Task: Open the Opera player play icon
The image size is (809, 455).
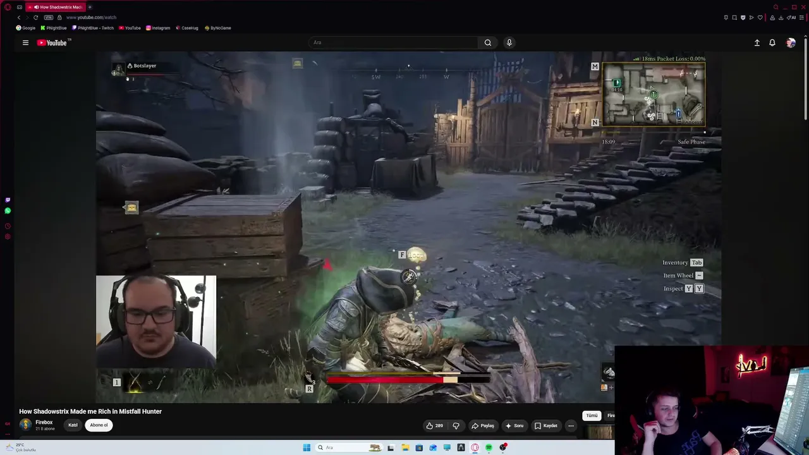Action: point(751,18)
